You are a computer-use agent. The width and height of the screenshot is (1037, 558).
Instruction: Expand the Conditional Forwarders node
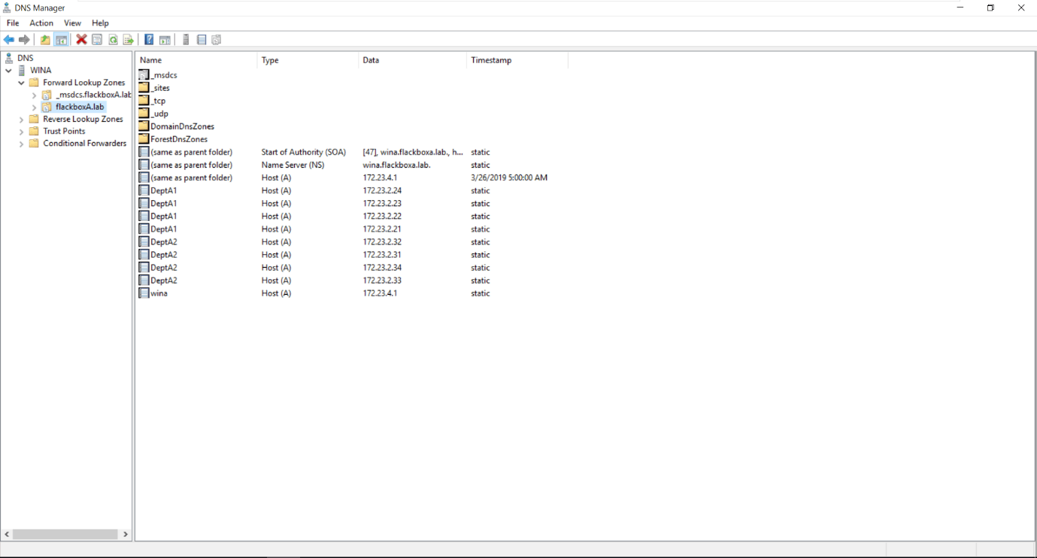point(21,144)
